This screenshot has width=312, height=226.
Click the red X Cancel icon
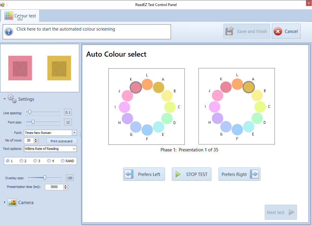click(x=278, y=31)
